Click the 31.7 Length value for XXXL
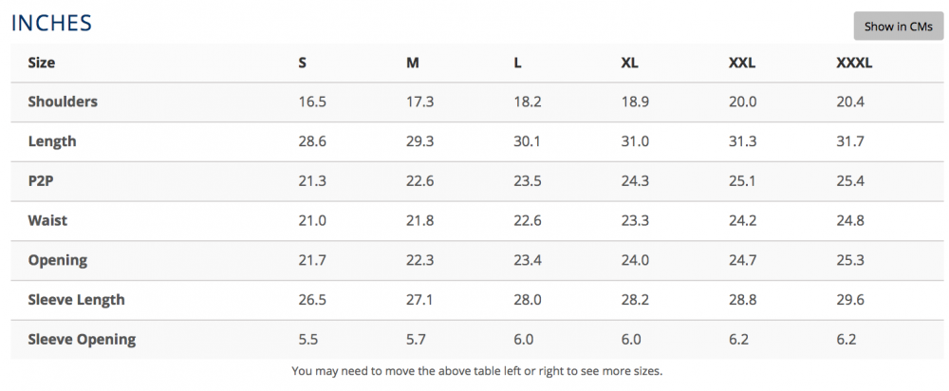 (850, 141)
